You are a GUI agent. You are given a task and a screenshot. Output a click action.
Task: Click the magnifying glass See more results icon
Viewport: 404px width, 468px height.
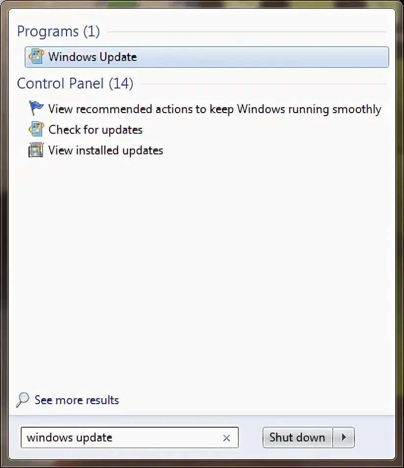click(23, 400)
